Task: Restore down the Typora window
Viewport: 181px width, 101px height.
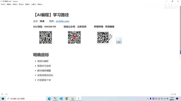Action: coord(173,1)
